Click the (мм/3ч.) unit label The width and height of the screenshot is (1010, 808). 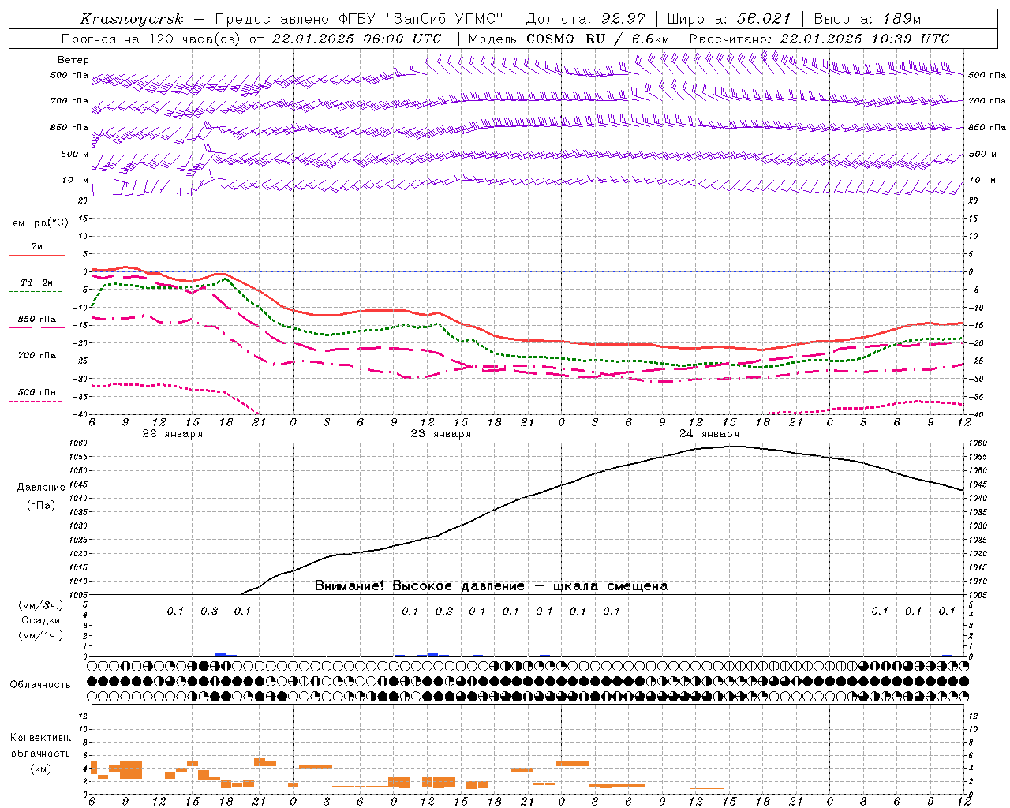(x=41, y=606)
